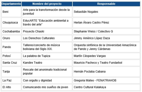The height and width of the screenshot is (92, 142).
Task: Select Martín Céspedes Vargas cell
Action: (x=106, y=56)
